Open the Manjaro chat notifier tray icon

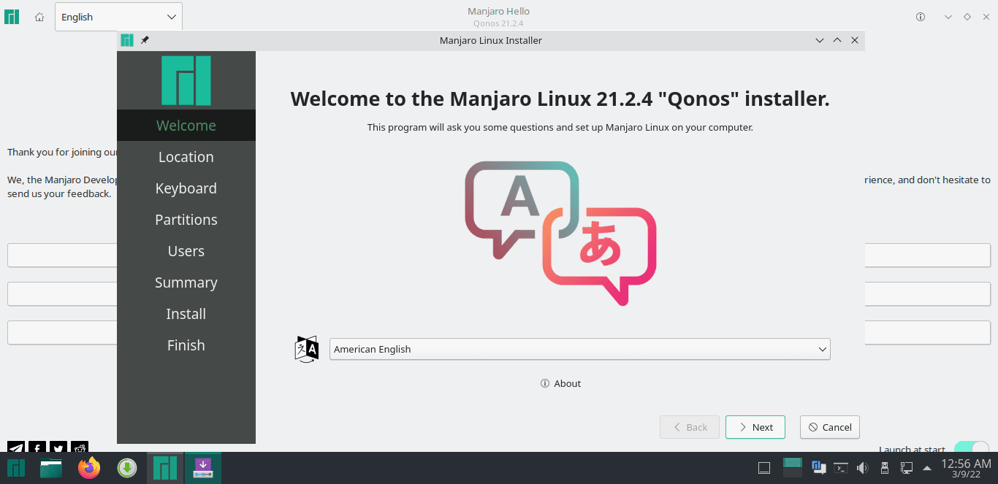[818, 467]
